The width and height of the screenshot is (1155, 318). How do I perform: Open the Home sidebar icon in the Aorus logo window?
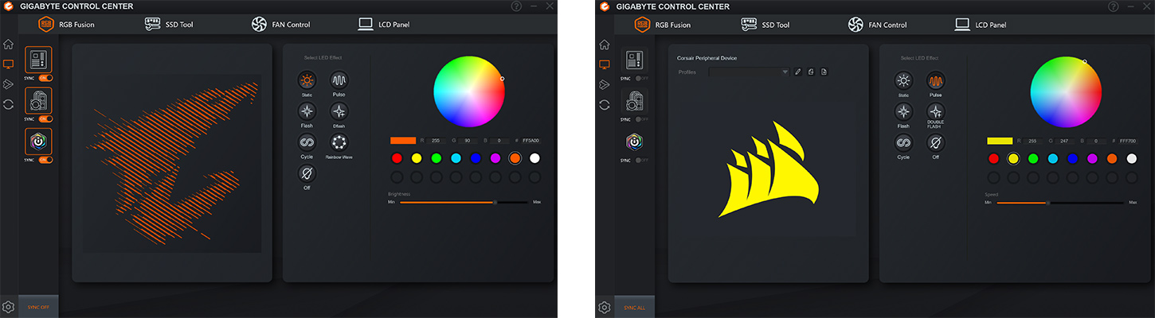(x=9, y=45)
